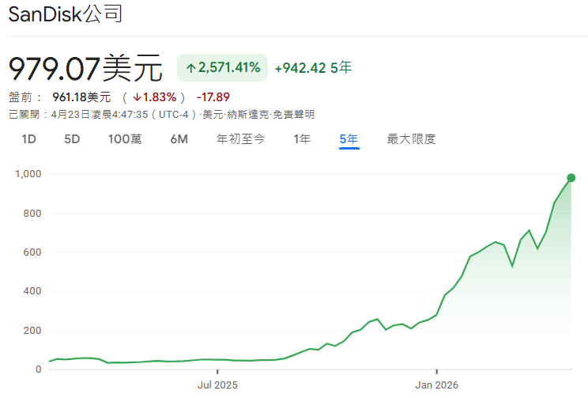The height and width of the screenshot is (398, 588).
Task: Click the 600 y-axis label
Action: point(32,252)
